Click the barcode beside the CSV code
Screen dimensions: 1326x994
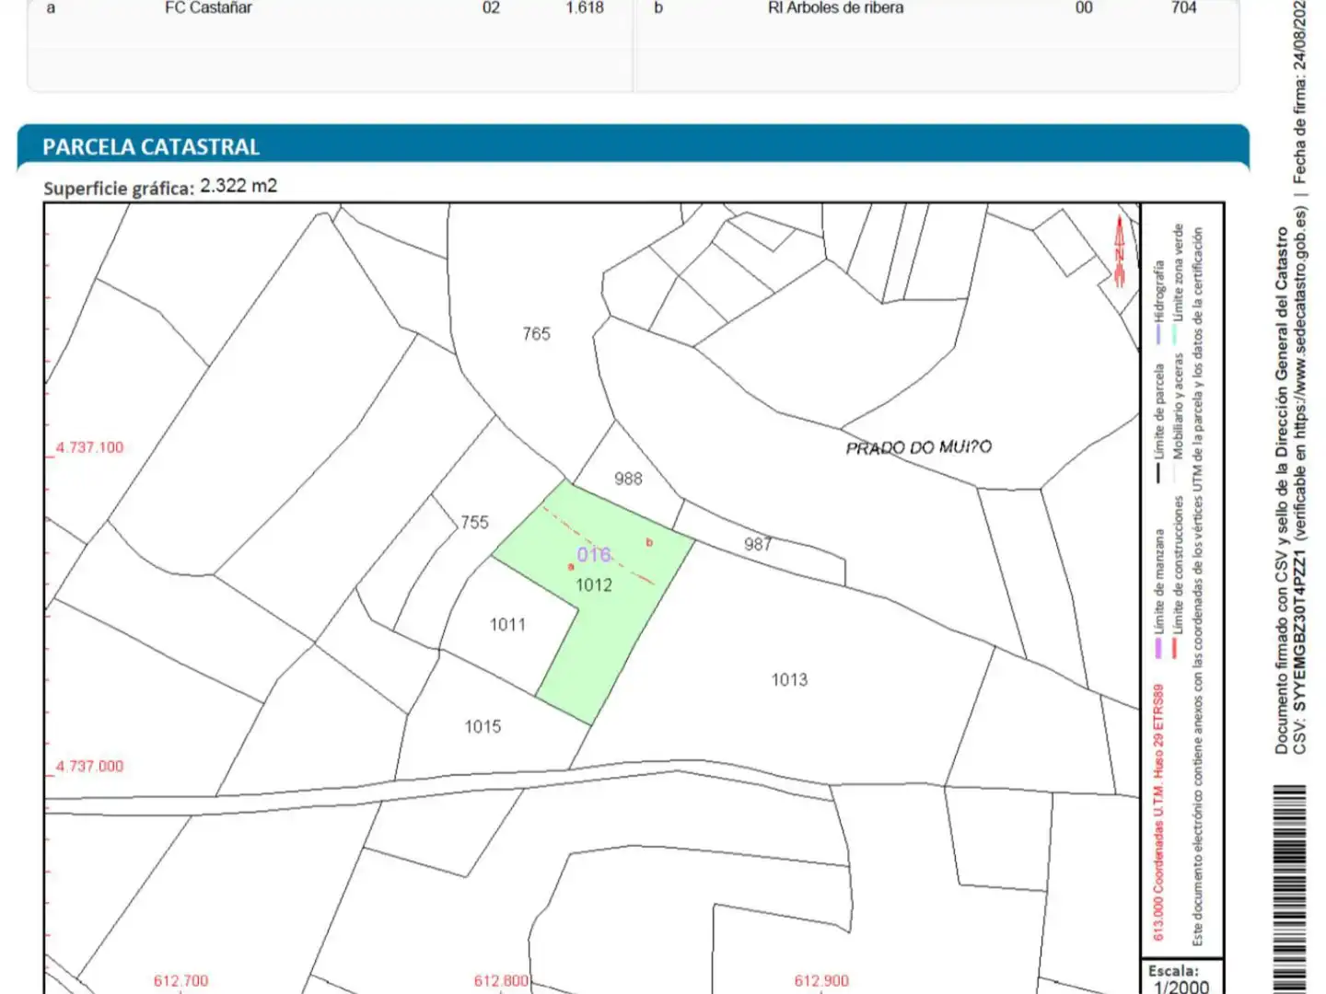(x=1289, y=889)
